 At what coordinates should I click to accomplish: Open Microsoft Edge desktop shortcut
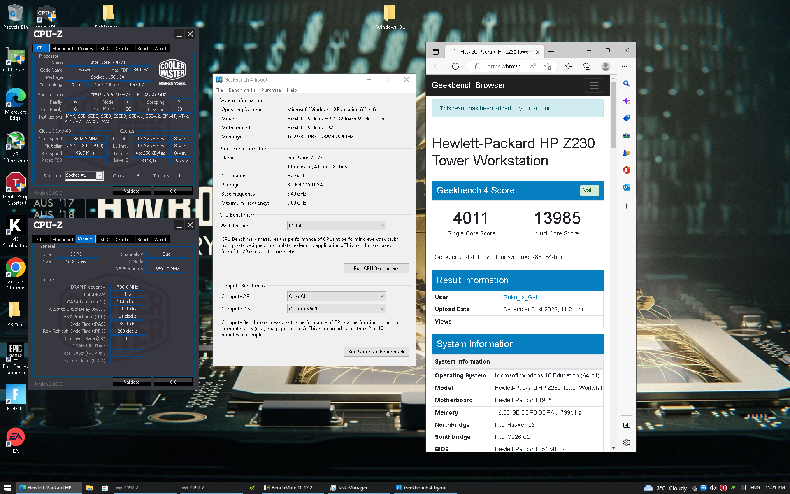[15, 104]
